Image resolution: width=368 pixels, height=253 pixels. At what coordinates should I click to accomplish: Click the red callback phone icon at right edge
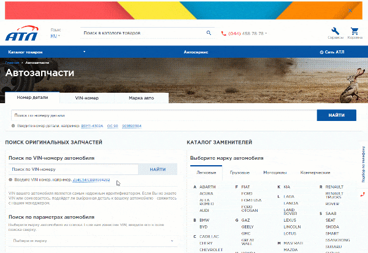362,195
